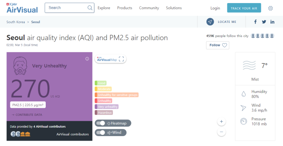The width and height of the screenshot is (283, 146).
Task: Click the search magnifier icon
Action: (x=90, y=8)
